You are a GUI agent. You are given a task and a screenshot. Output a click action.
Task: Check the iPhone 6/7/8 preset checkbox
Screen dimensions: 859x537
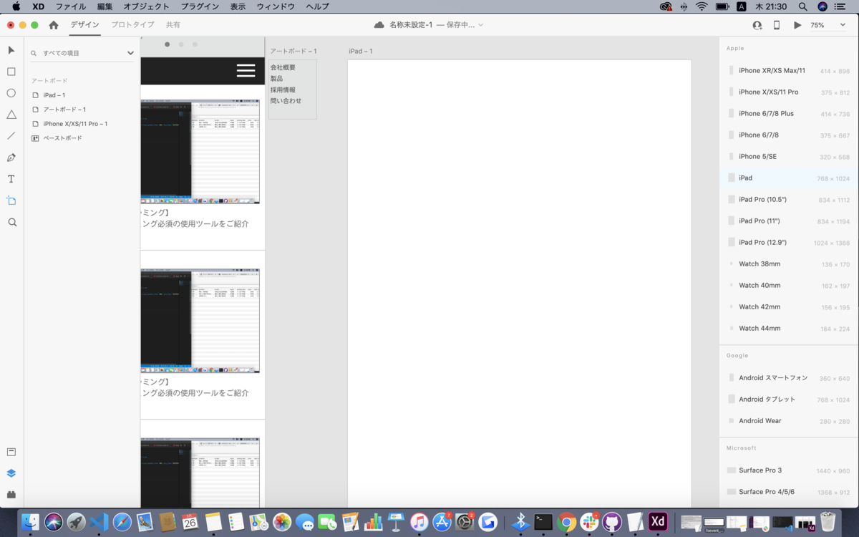(732, 135)
